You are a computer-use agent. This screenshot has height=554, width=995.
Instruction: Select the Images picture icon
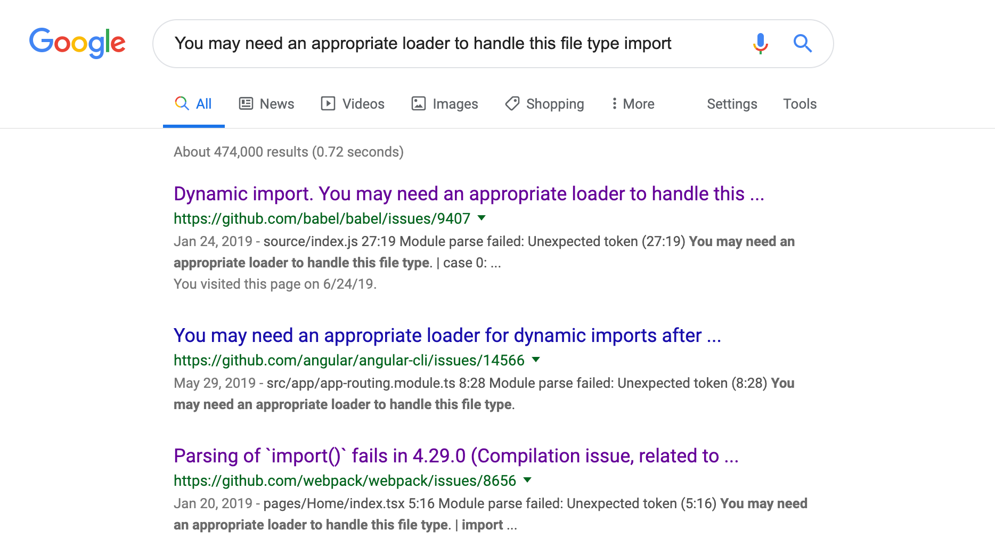coord(419,103)
